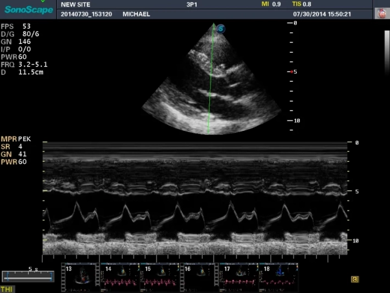Click the heart icon in top-right corner
This screenshot has width=390, height=293.
click(x=381, y=13)
